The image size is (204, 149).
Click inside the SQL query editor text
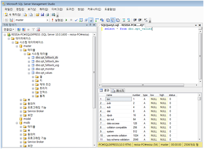128,29
